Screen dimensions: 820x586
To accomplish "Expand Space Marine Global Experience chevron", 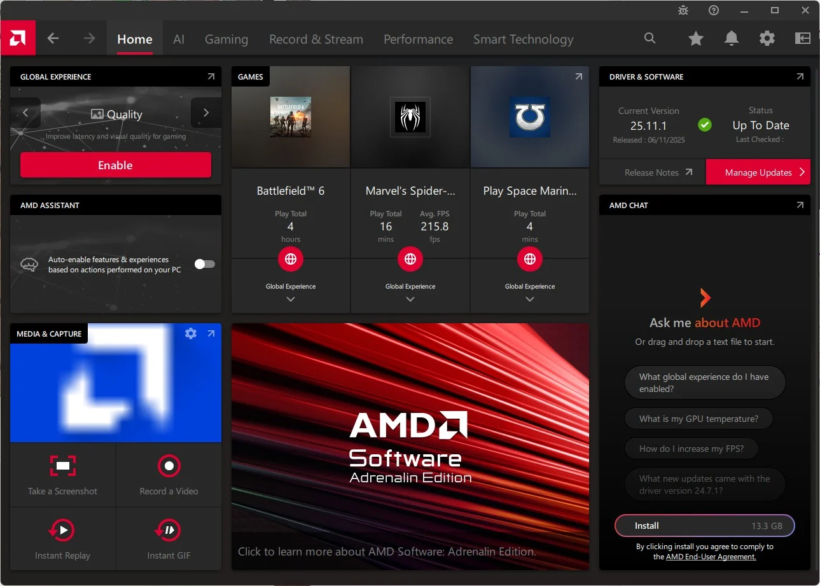I will pyautogui.click(x=530, y=299).
